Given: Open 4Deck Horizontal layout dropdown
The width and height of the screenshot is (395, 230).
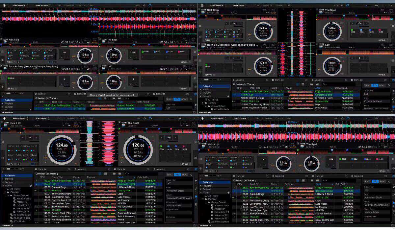Looking at the screenshot, I should coord(43,5).
